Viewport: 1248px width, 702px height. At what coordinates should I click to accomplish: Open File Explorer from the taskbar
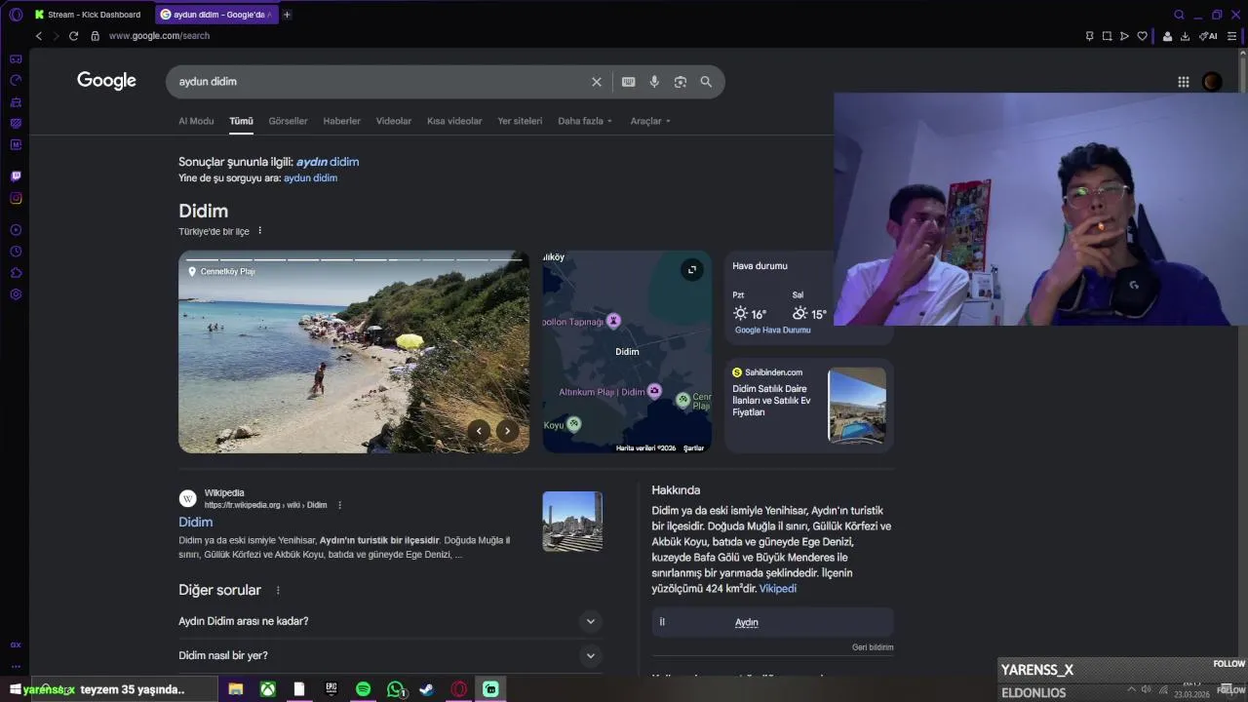coord(235,689)
